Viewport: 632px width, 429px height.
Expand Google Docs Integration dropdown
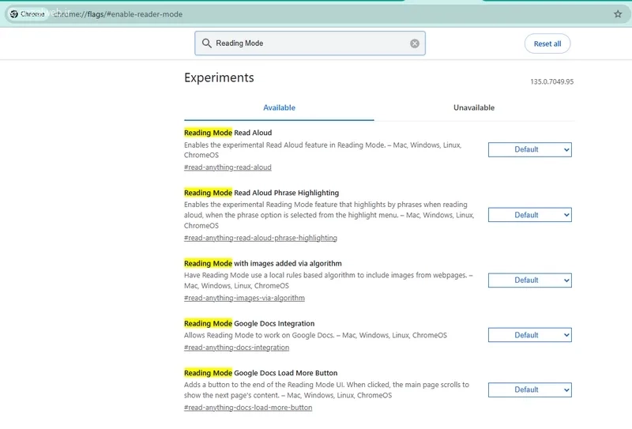(529, 335)
